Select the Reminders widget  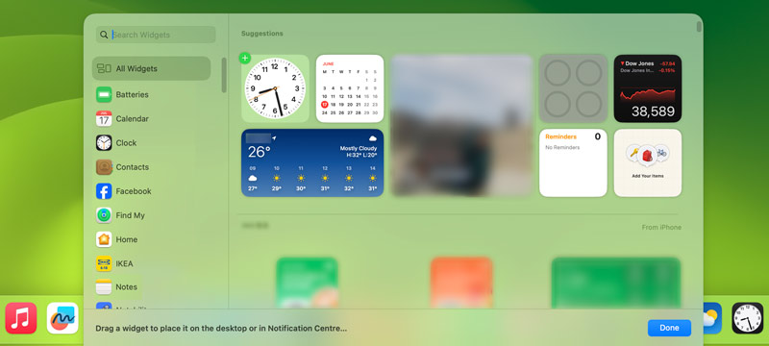(x=573, y=162)
